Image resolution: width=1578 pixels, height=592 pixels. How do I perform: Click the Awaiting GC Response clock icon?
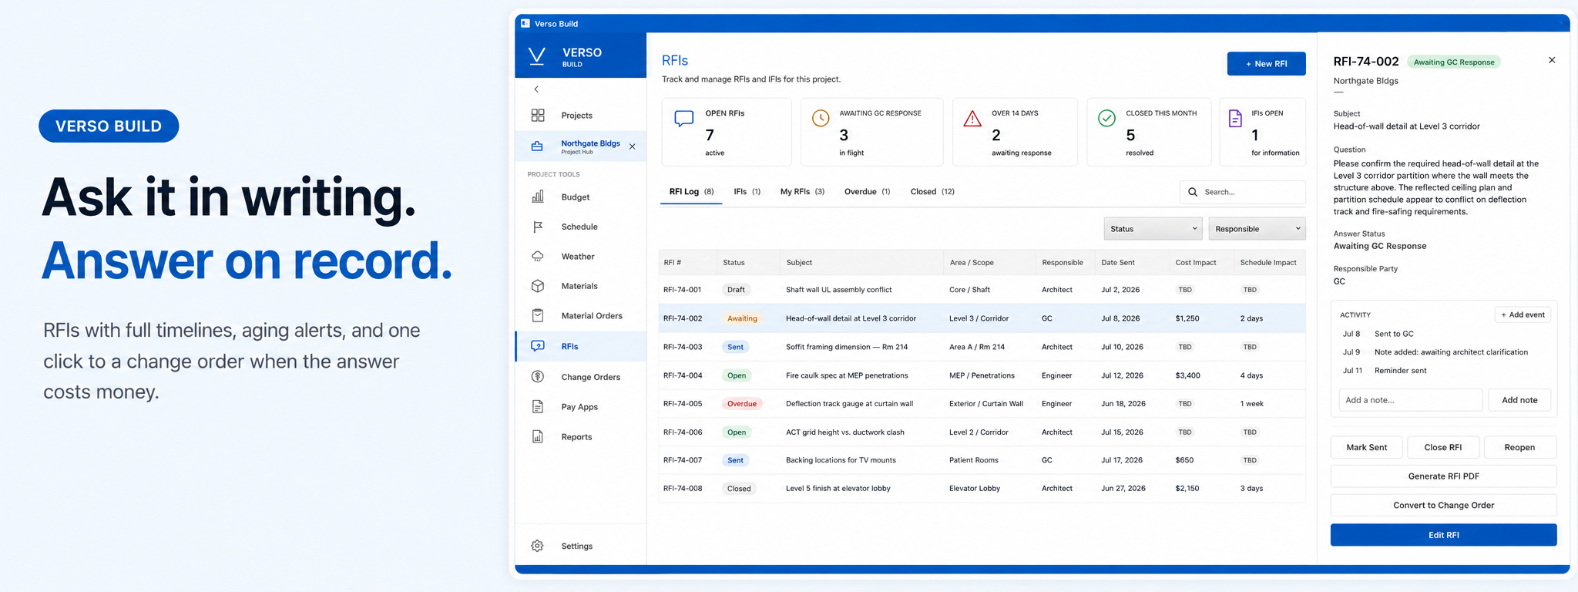tap(821, 118)
